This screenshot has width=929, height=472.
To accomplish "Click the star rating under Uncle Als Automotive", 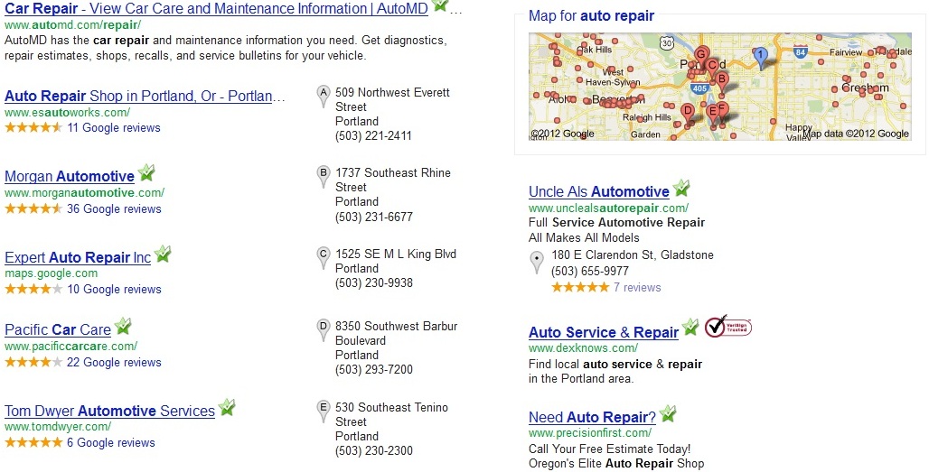I will [580, 288].
